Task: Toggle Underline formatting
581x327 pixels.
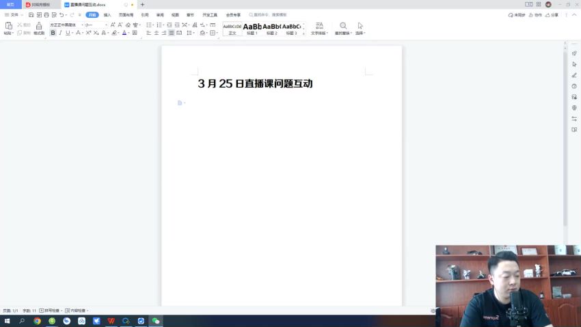Action: 68,33
